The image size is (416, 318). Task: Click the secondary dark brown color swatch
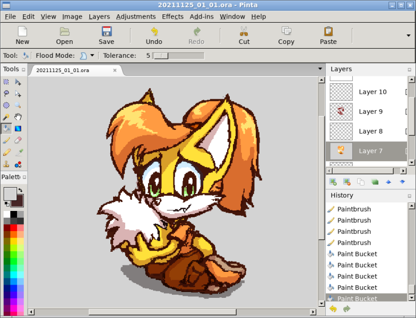click(x=19, y=202)
